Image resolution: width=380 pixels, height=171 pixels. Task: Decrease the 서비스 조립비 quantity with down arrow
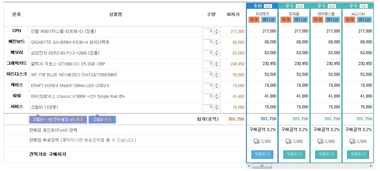(217, 109)
